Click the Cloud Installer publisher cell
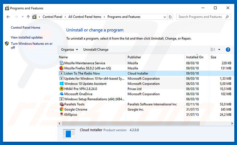This screenshot has width=237, height=145. [x=138, y=73]
